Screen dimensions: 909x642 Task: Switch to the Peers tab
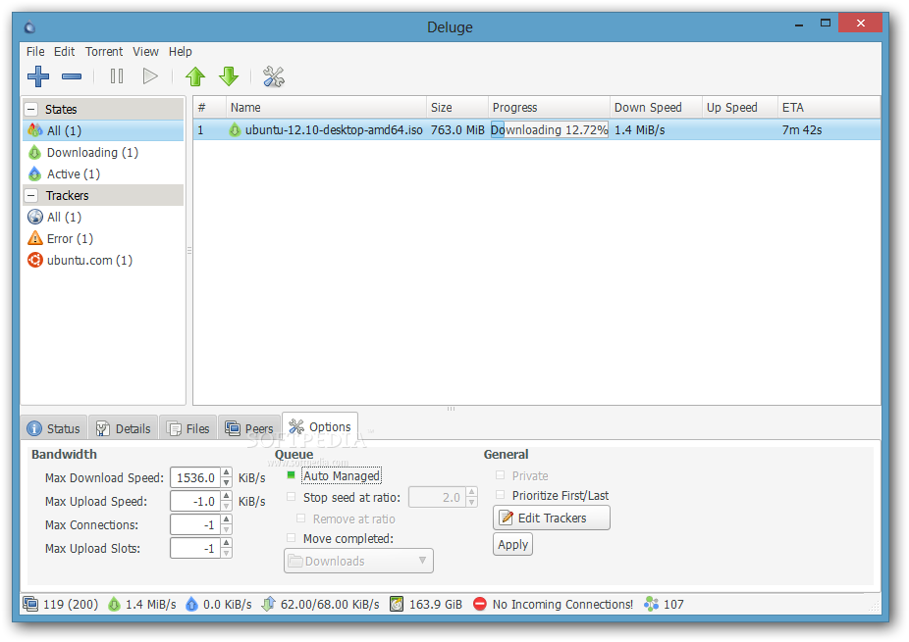click(250, 428)
